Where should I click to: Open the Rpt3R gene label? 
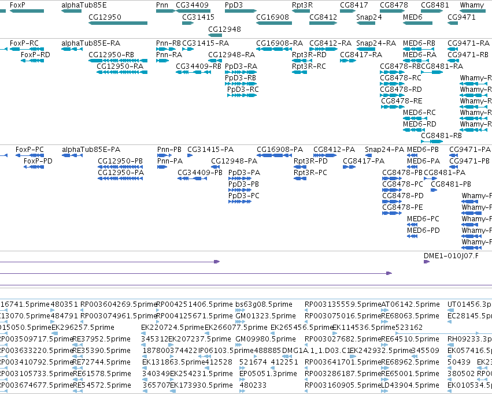(x=302, y=5)
